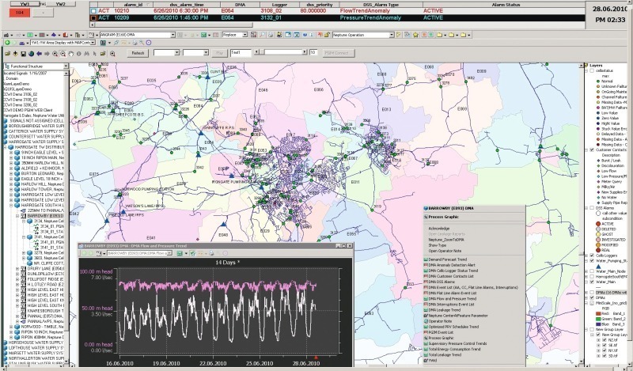This screenshot has width=633, height=371.
Task: Expand the NORWOOD - TIMBLE tree node
Action: 11,326
